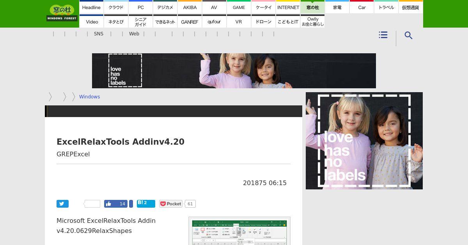Click the Twitter bird share button
The width and height of the screenshot is (468, 245).
coord(62,204)
